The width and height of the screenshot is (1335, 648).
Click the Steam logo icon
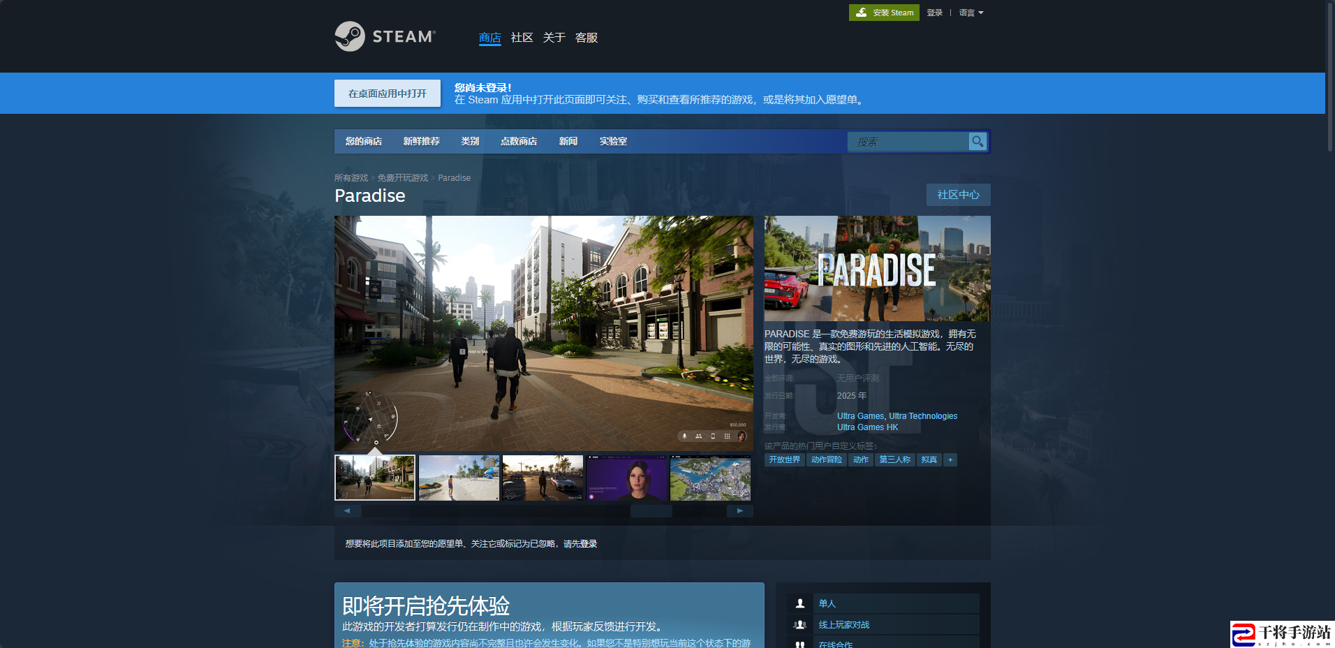point(350,36)
